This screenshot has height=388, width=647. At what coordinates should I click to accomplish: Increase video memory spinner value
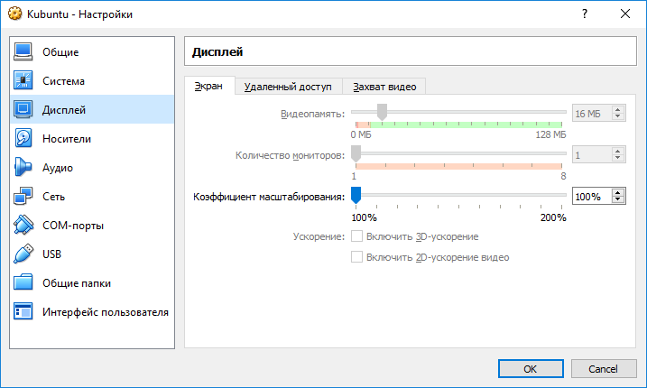tap(618, 110)
